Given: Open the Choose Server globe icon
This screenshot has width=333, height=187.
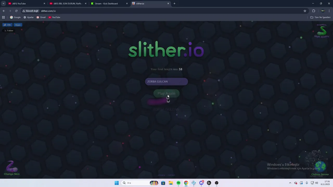Looking at the screenshot, I should [320, 167].
